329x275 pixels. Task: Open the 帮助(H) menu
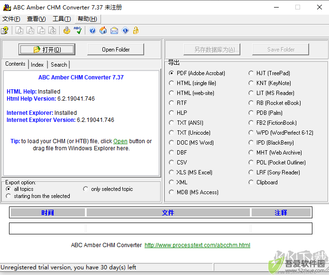88,19
